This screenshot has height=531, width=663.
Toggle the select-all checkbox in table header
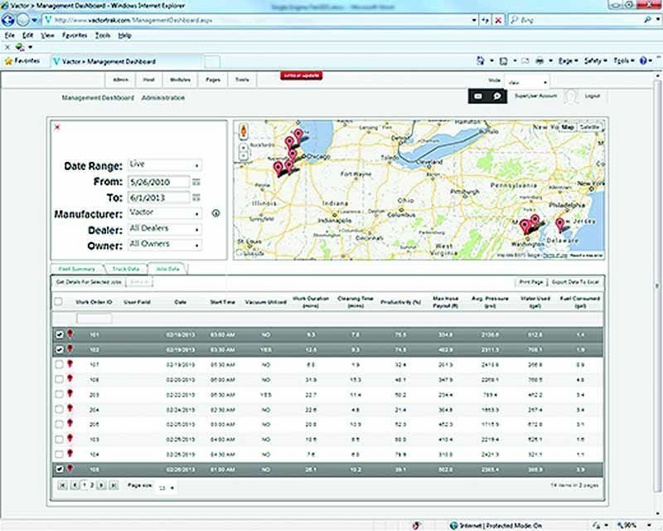tap(58, 302)
